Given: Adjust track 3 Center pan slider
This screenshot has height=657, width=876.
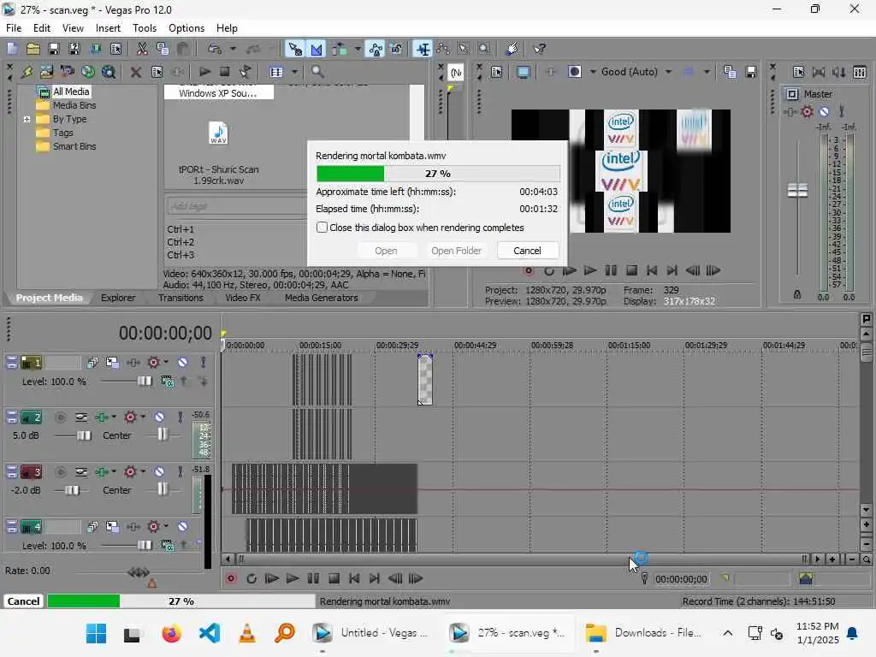Looking at the screenshot, I should (x=162, y=489).
